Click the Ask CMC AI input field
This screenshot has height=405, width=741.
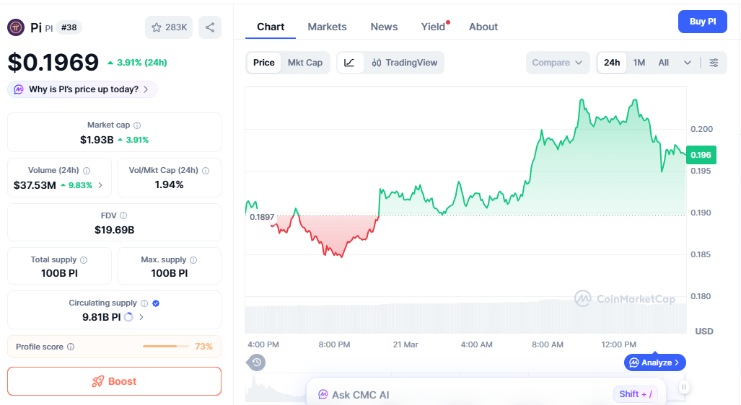[486, 393]
